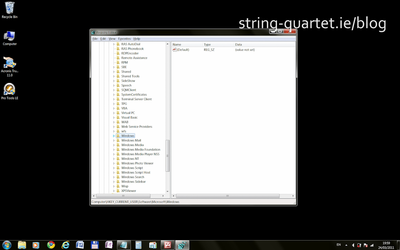Image resolution: width=400 pixels, height=250 pixels.
Task: Click the Type column header
Action: (218, 45)
